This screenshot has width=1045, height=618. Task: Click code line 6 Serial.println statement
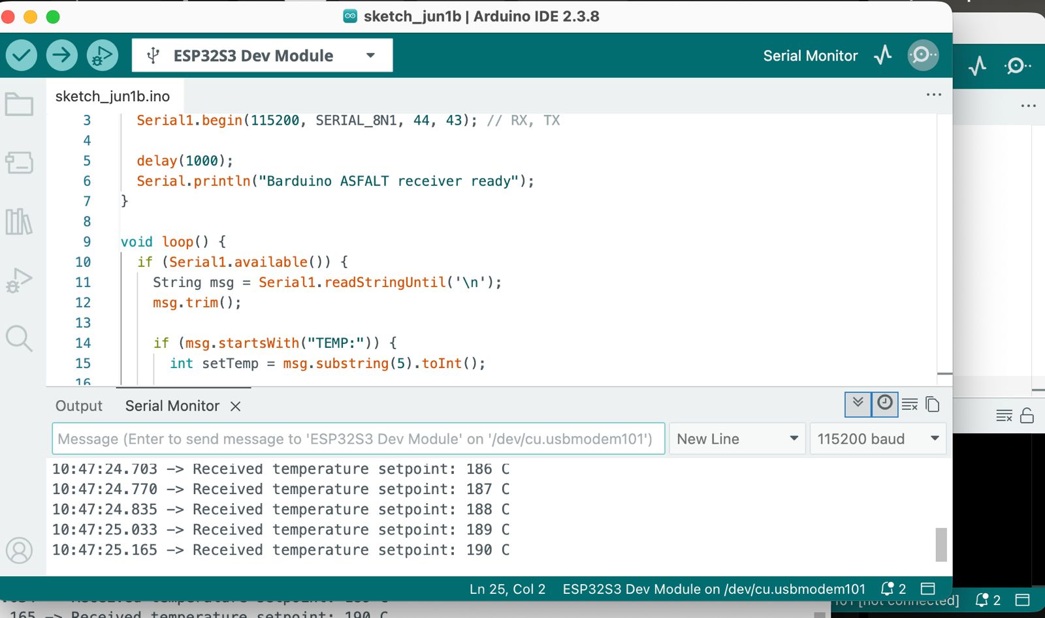[x=335, y=181]
